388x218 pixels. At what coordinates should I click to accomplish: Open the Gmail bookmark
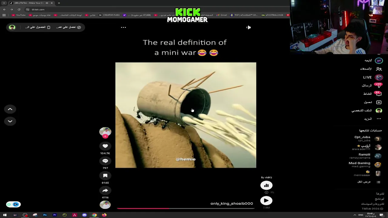222,15
